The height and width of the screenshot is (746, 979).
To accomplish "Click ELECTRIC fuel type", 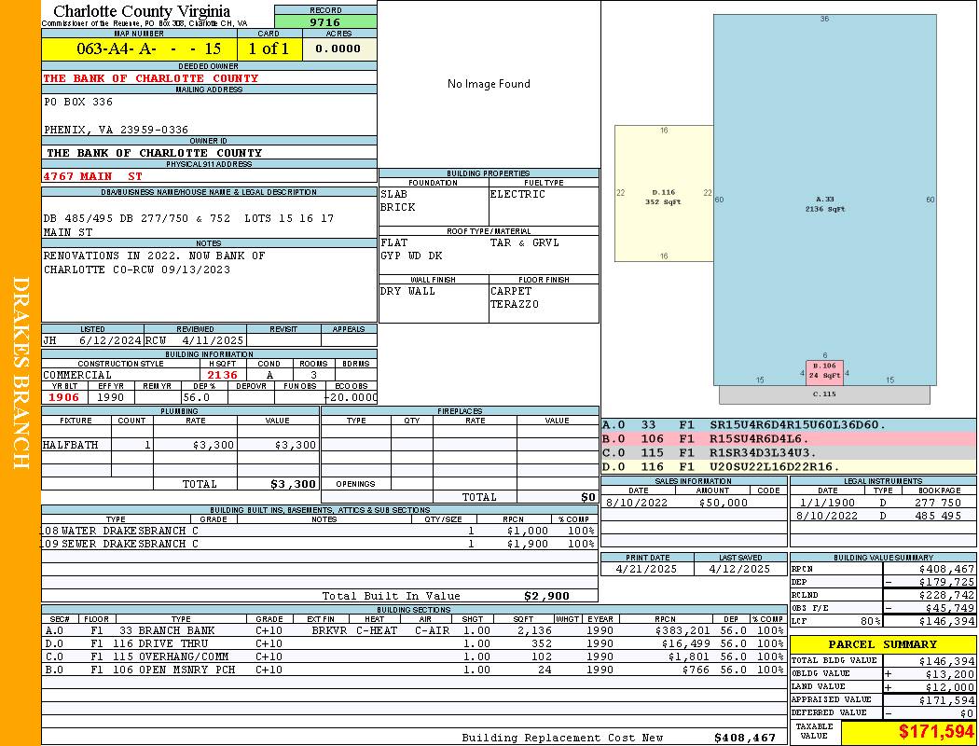I will pos(517,194).
